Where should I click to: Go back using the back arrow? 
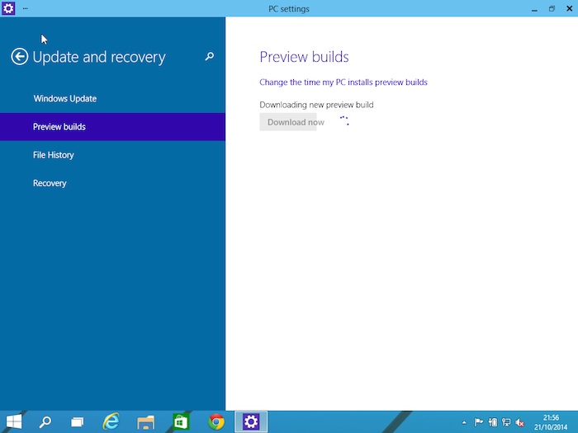coord(19,57)
